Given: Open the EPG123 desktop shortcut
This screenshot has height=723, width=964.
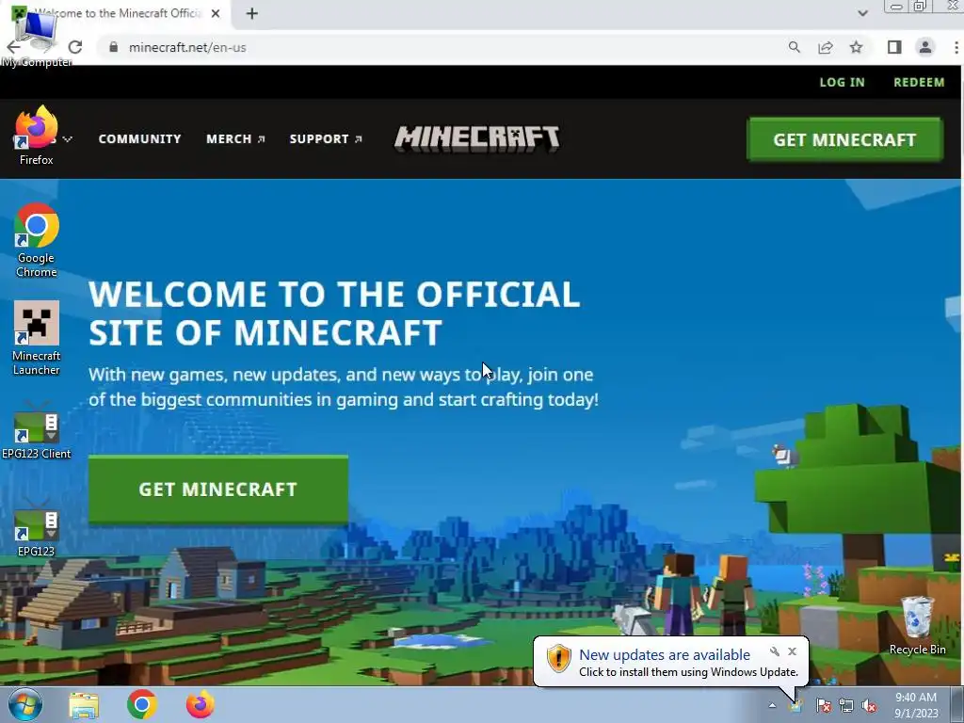Looking at the screenshot, I should (37, 529).
